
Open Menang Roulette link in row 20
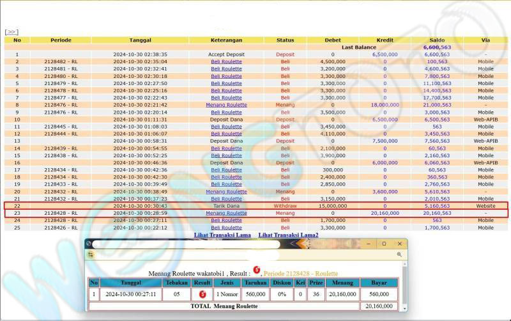point(226,192)
